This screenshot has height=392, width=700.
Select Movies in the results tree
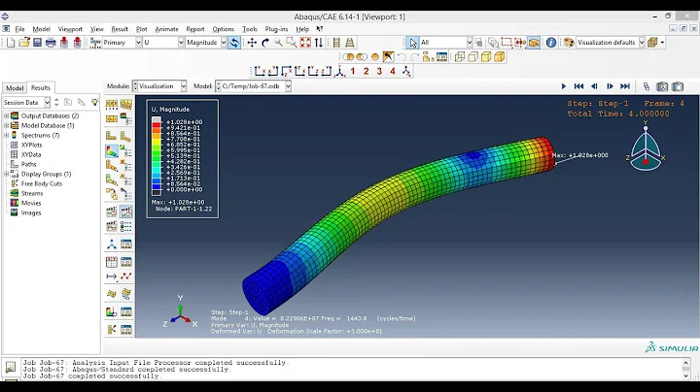(x=31, y=203)
